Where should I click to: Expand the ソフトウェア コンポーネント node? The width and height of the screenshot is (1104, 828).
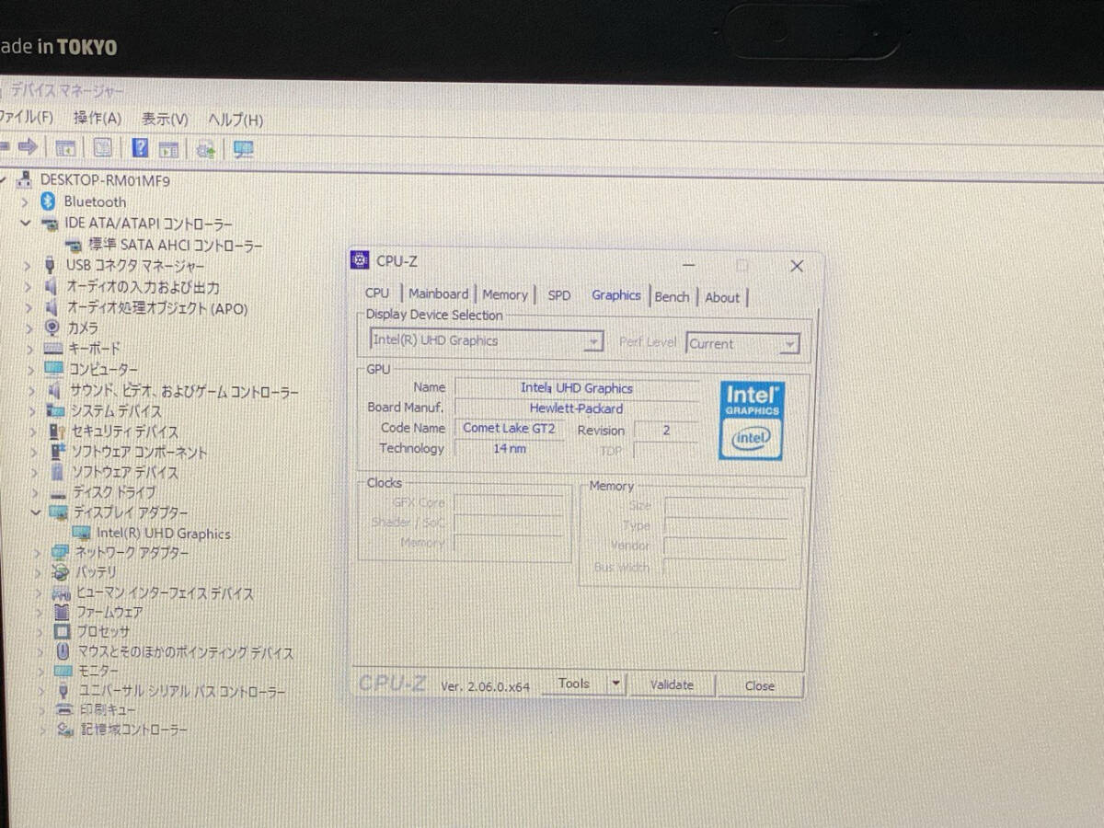point(35,451)
